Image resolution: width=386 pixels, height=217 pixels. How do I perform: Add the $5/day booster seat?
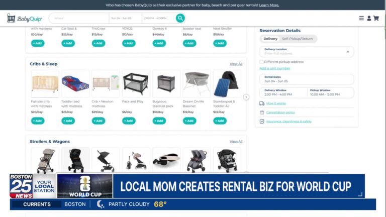click(189, 43)
